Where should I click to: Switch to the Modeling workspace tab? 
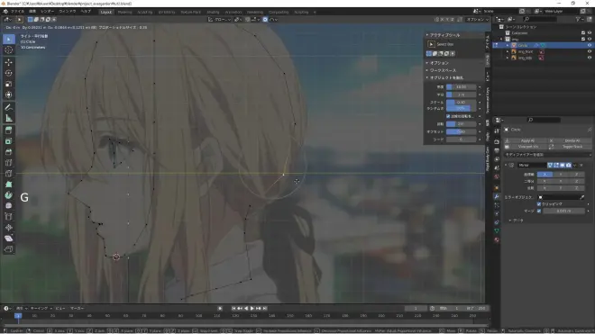pos(124,12)
